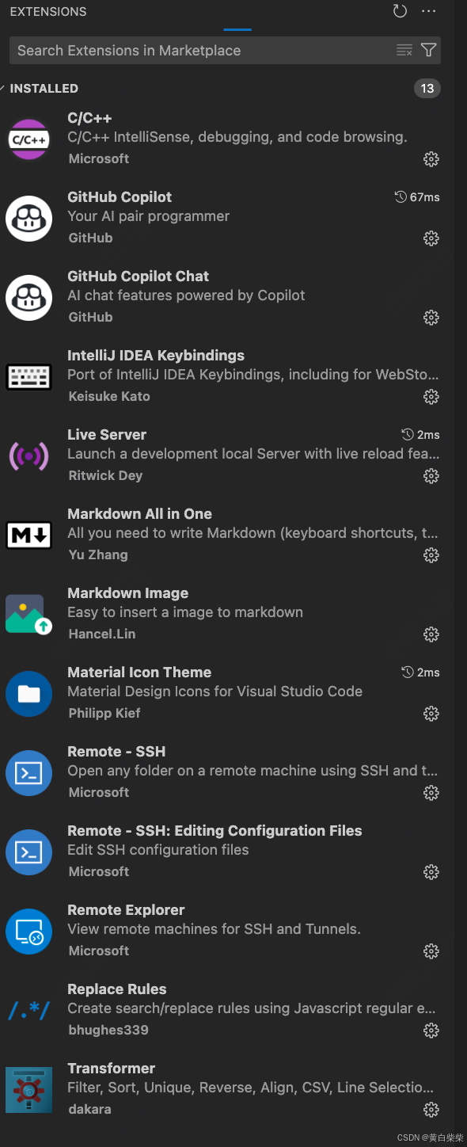Click the C/C++ extension icon

[28, 139]
